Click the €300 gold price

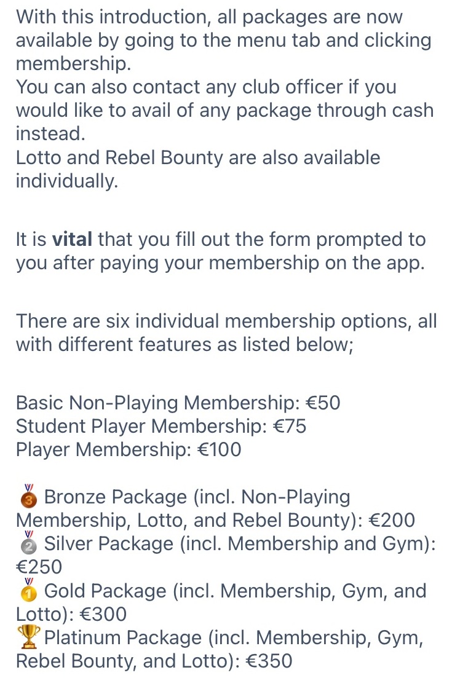coord(103,614)
